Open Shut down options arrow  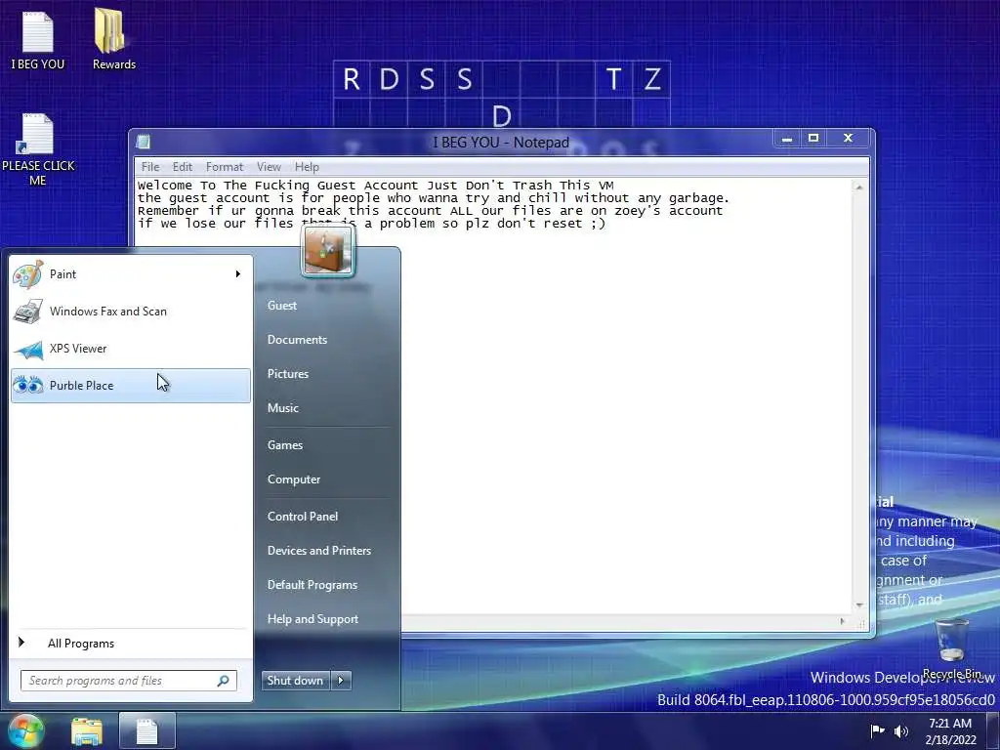click(x=341, y=681)
